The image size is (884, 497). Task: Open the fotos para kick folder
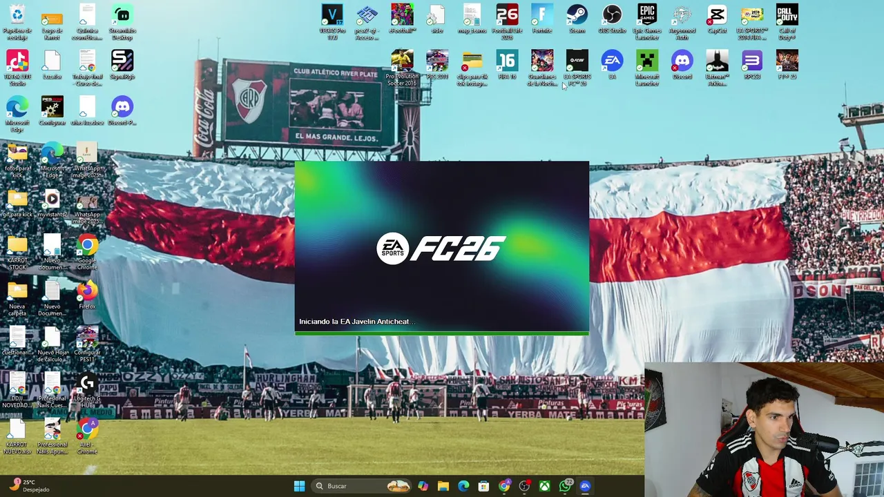click(17, 160)
